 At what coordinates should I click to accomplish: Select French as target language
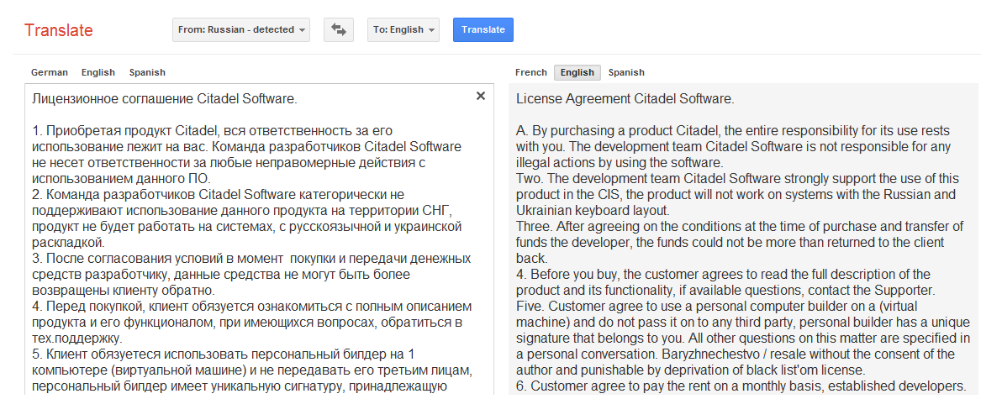[x=531, y=72]
